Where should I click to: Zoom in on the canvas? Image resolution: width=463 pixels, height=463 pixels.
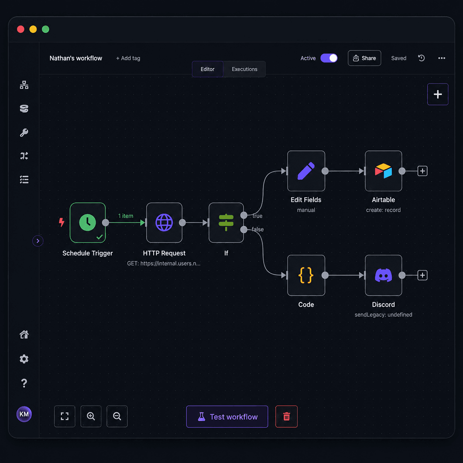[x=91, y=416]
